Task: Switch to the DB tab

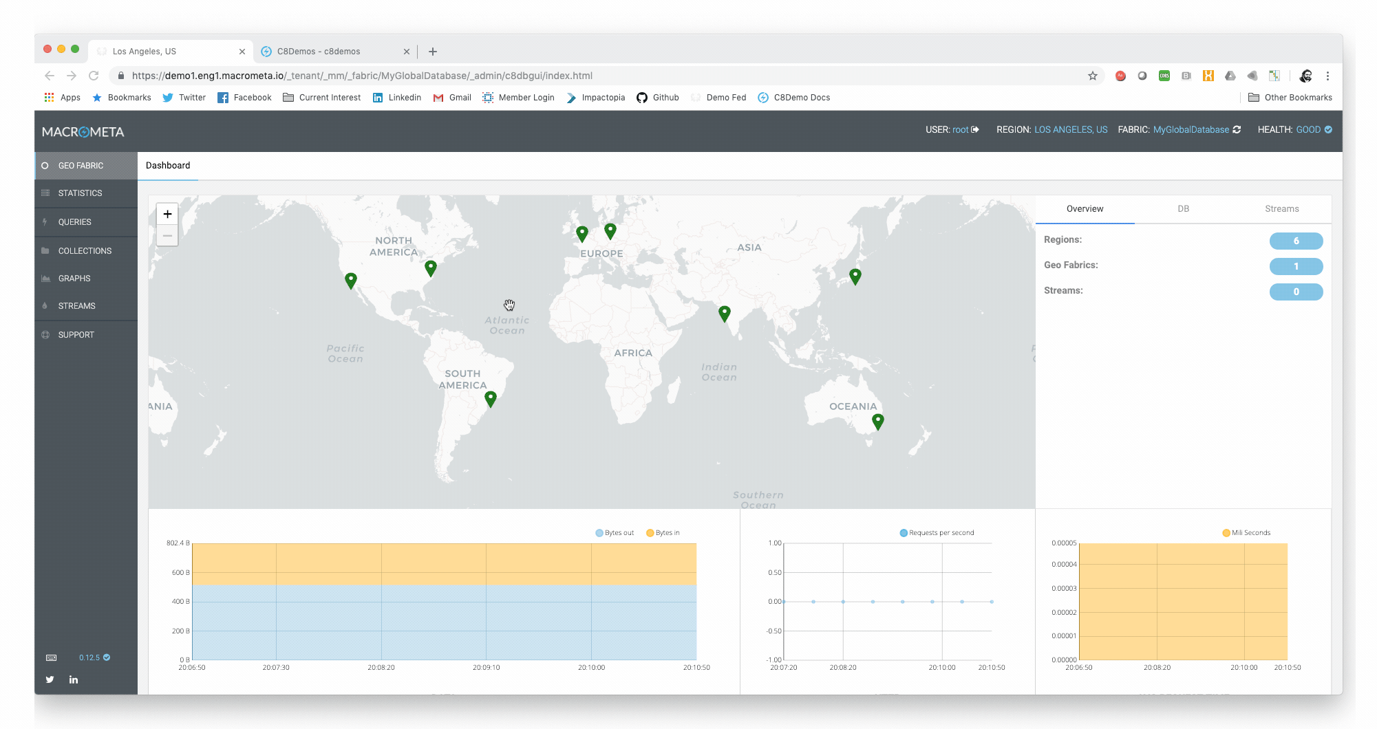Action: tap(1183, 209)
